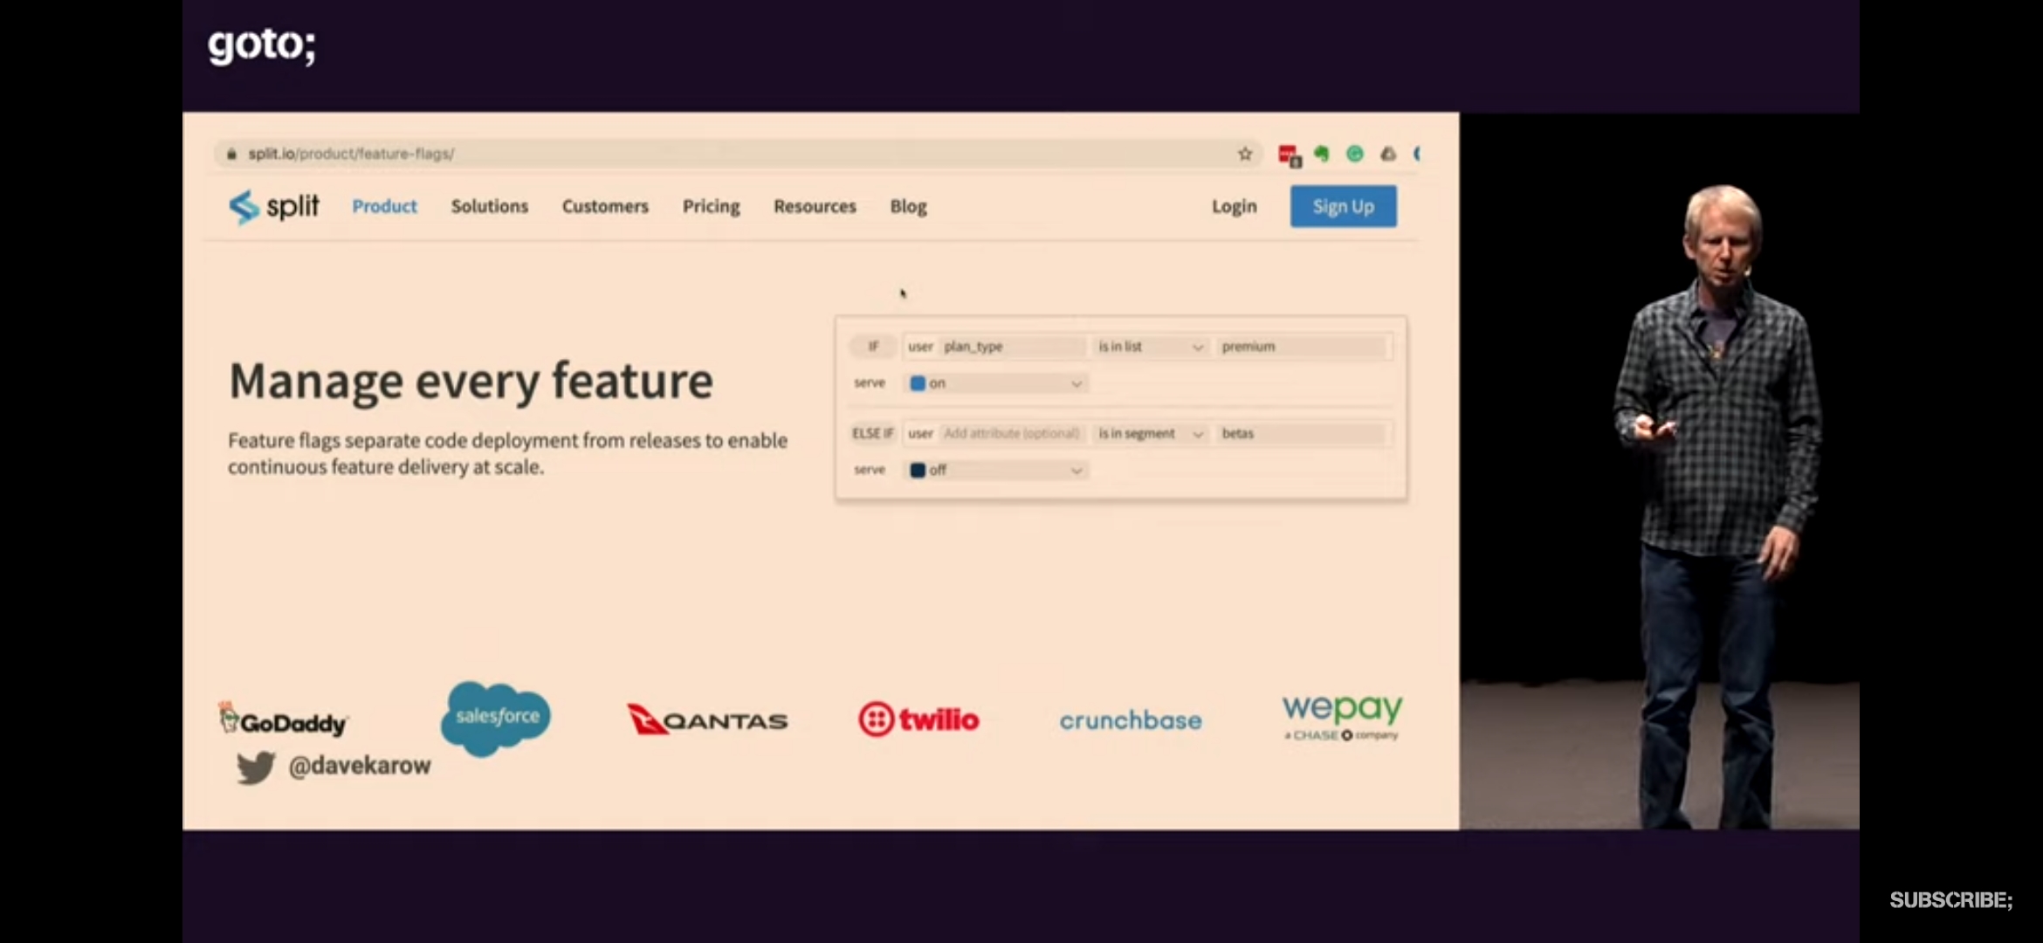Open the gray cloud-shaped extension icon
The width and height of the screenshot is (2043, 943).
tap(1388, 155)
